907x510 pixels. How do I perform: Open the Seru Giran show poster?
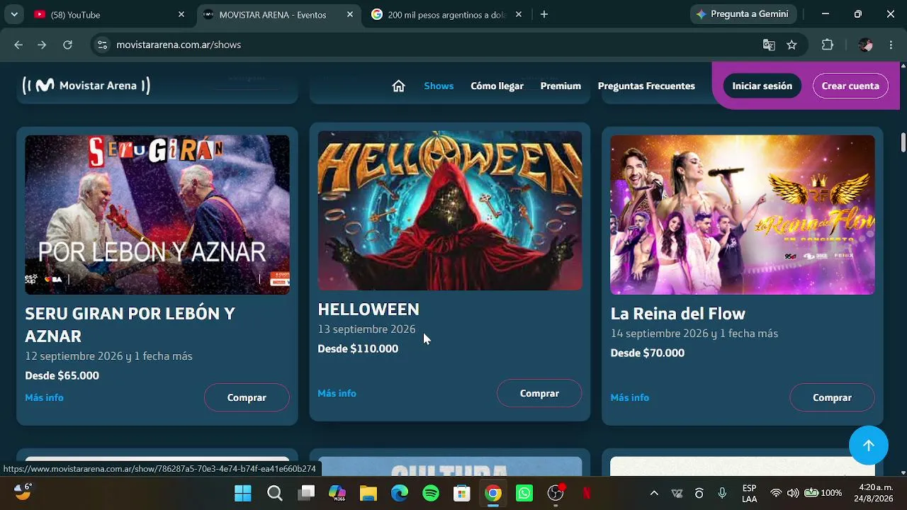tap(157, 215)
